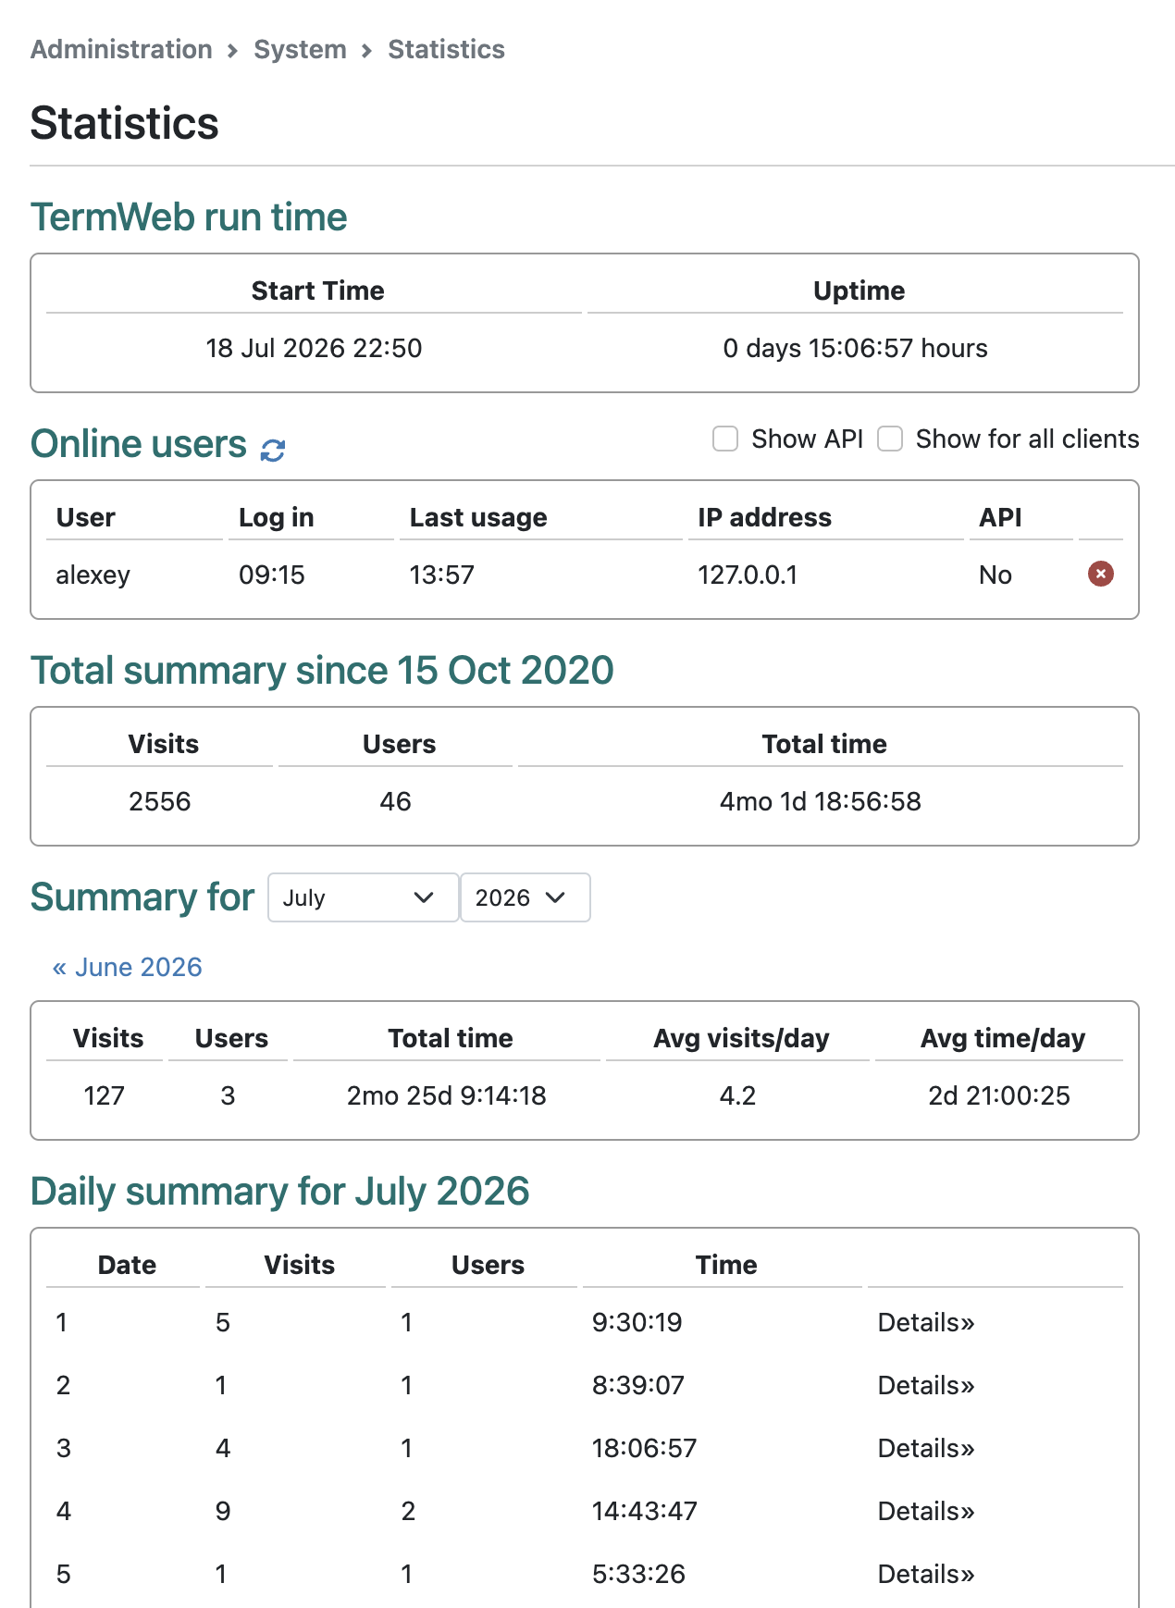Screen dimensions: 1175x1608
Task: Click the Avg visits/day column header
Action: point(740,1038)
